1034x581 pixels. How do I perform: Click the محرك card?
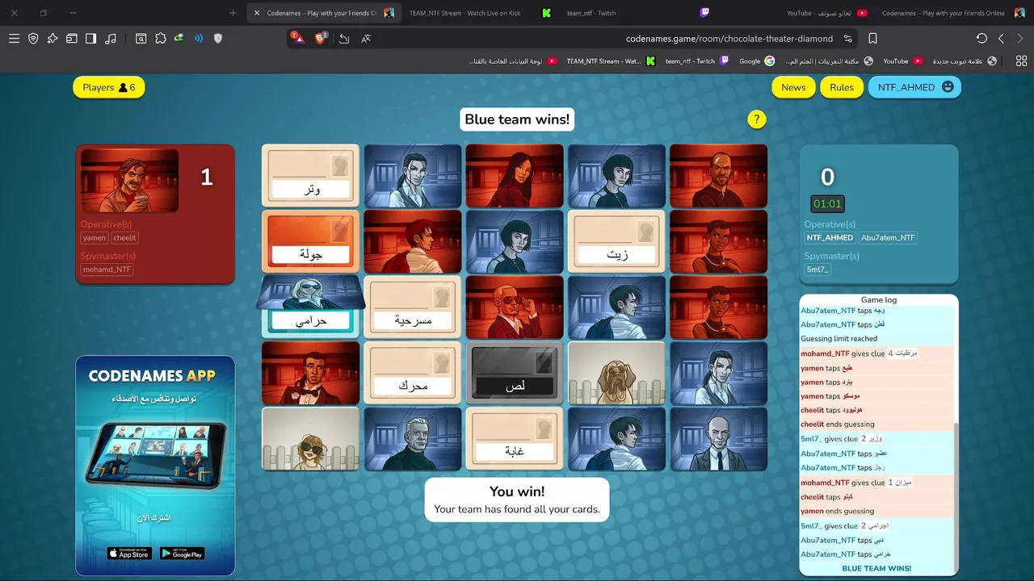pos(413,373)
